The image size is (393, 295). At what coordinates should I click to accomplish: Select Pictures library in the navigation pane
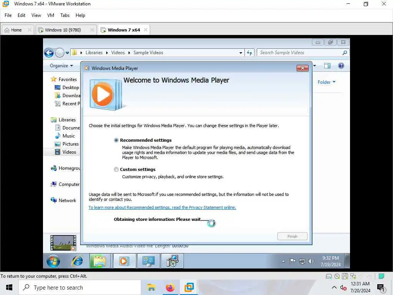[x=67, y=144]
